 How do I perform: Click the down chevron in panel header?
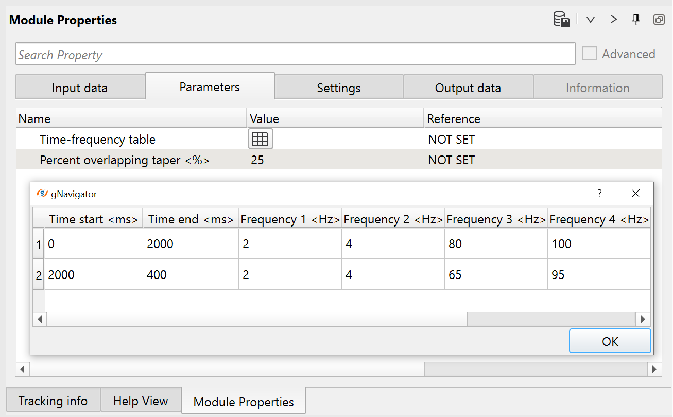point(591,20)
